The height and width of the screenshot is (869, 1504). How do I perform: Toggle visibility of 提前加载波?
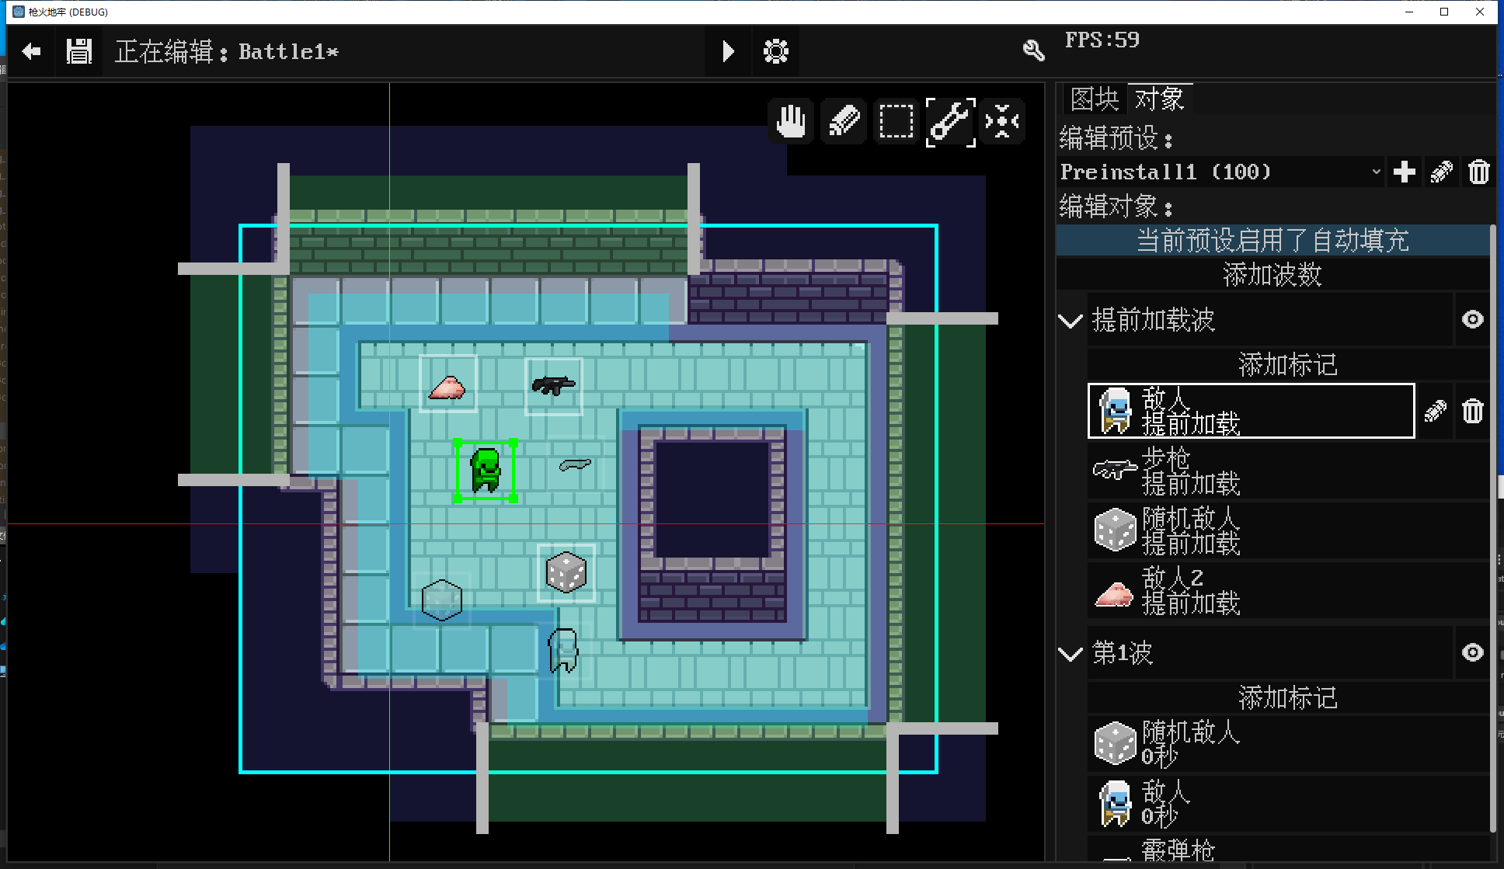click(1472, 319)
